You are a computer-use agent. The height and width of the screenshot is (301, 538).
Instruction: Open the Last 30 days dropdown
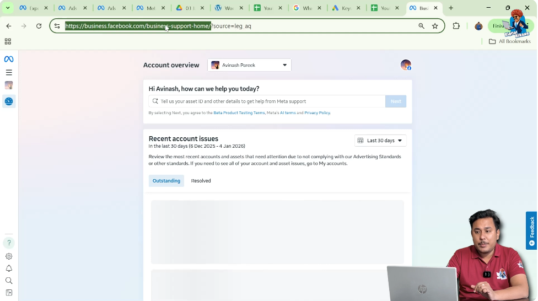380,141
